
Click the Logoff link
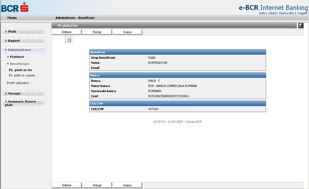[x=303, y=13]
